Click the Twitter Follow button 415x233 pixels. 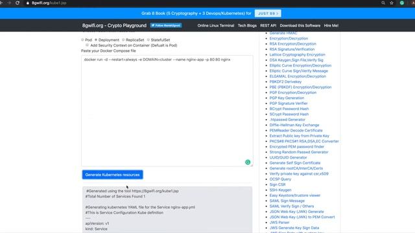point(166,25)
